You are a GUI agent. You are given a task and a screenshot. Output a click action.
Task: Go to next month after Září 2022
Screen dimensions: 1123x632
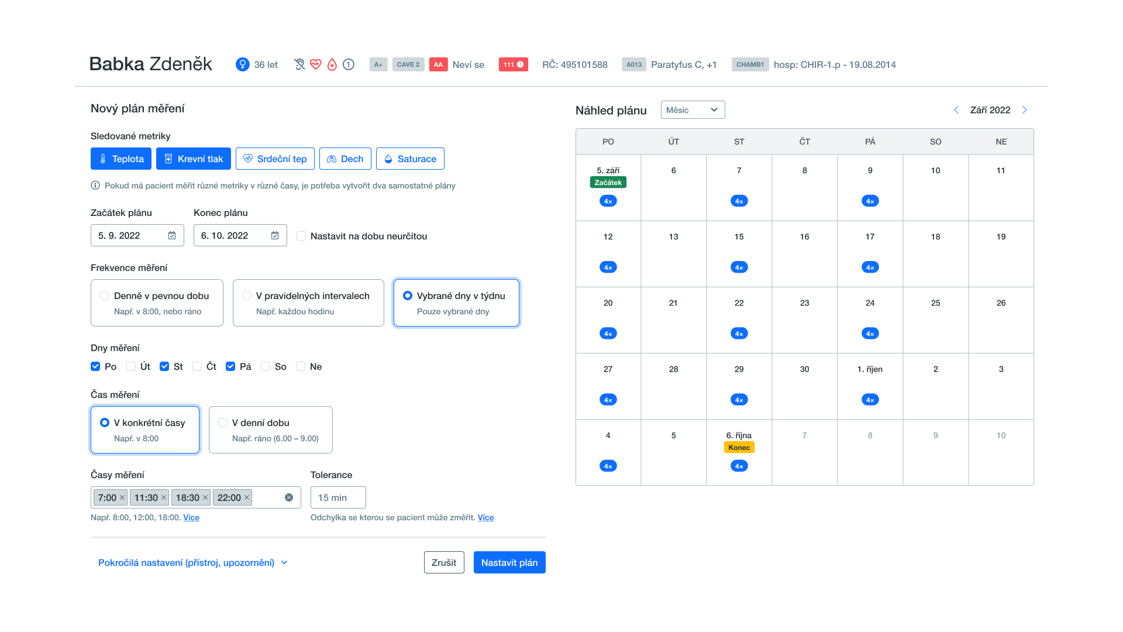[1025, 110]
